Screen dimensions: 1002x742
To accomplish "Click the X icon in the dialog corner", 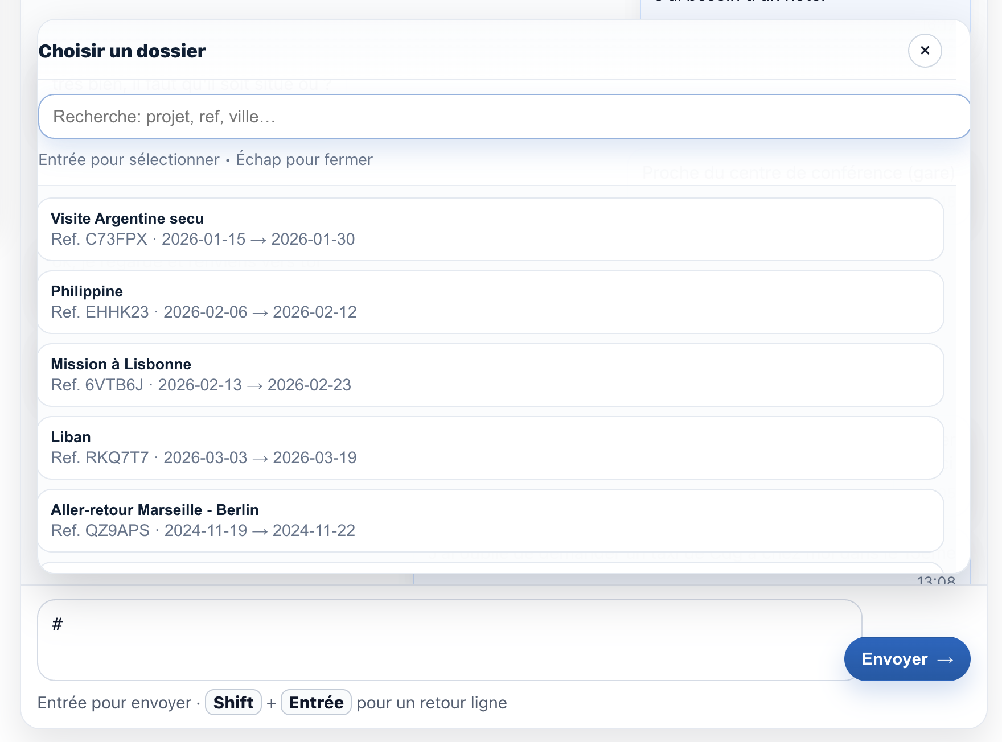I will coord(925,51).
